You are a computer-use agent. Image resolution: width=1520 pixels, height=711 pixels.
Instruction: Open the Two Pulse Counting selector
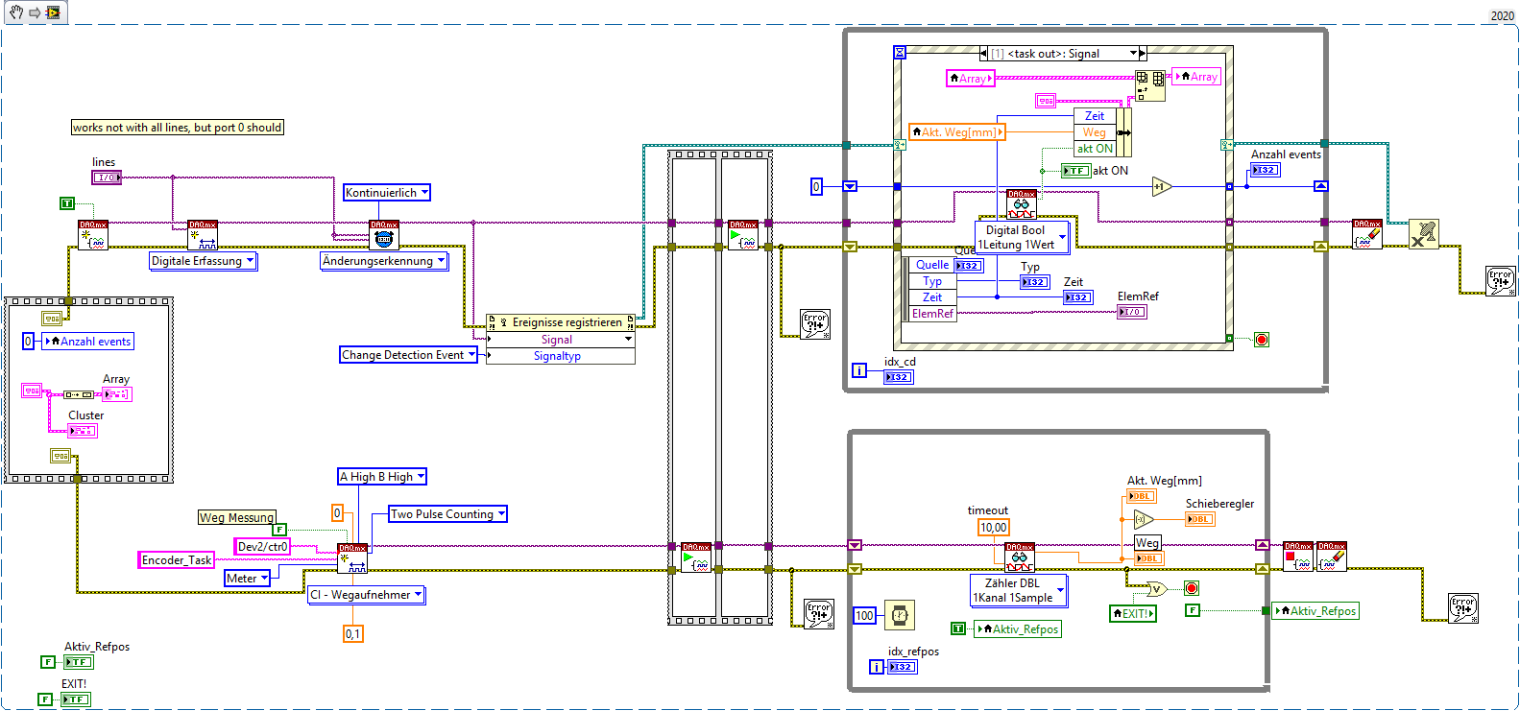pyautogui.click(x=447, y=514)
